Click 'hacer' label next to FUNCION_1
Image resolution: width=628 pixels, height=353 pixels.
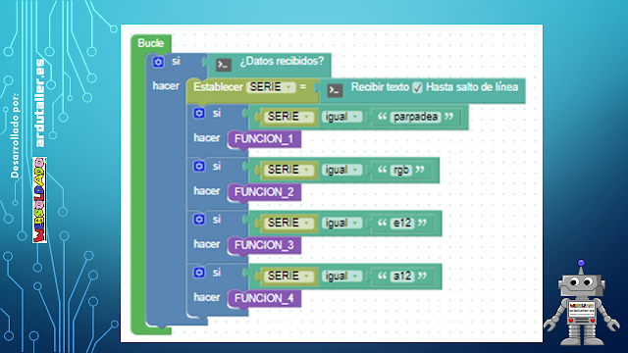[207, 138]
